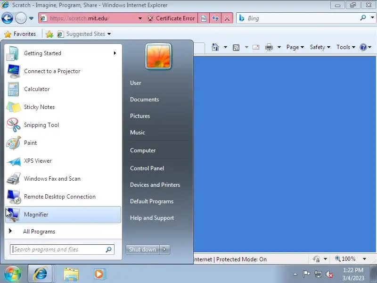Open the recent pages dropdown arrow
This screenshot has height=283, width=377.
[31, 18]
